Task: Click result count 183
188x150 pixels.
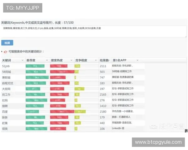Action: click(102, 83)
